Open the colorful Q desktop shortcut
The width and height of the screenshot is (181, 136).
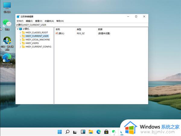click(7, 44)
